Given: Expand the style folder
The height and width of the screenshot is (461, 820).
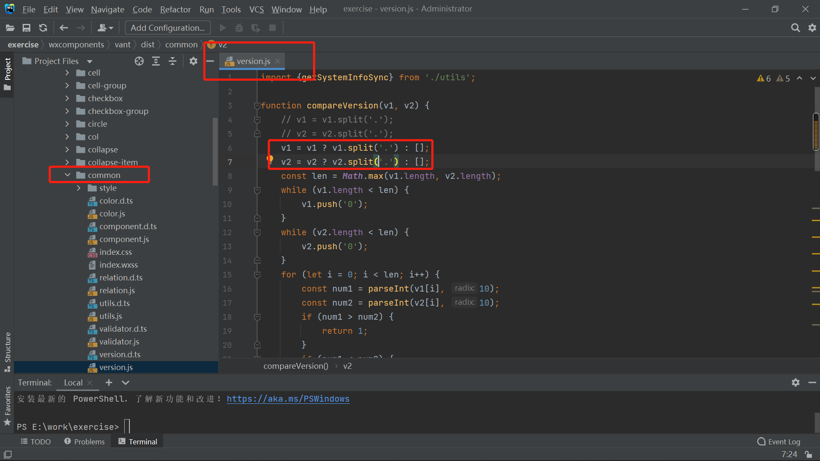Looking at the screenshot, I should pos(79,188).
